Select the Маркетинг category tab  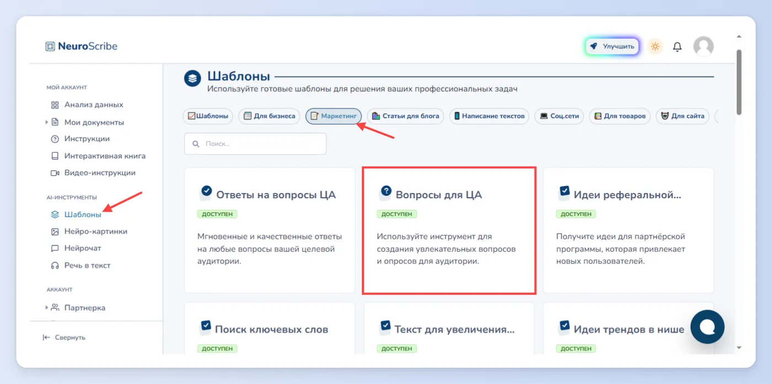334,116
